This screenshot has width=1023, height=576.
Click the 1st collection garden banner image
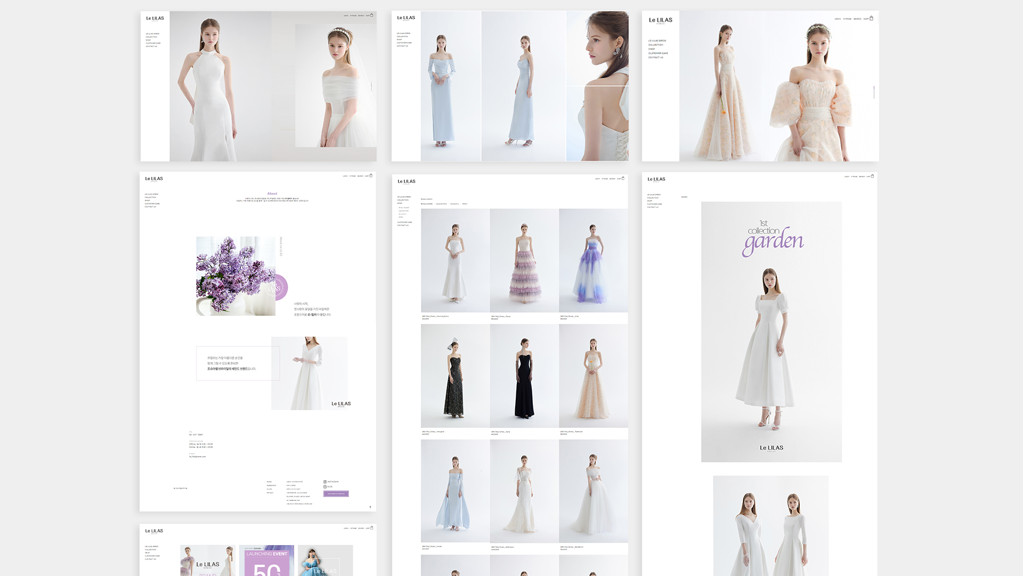point(772,331)
